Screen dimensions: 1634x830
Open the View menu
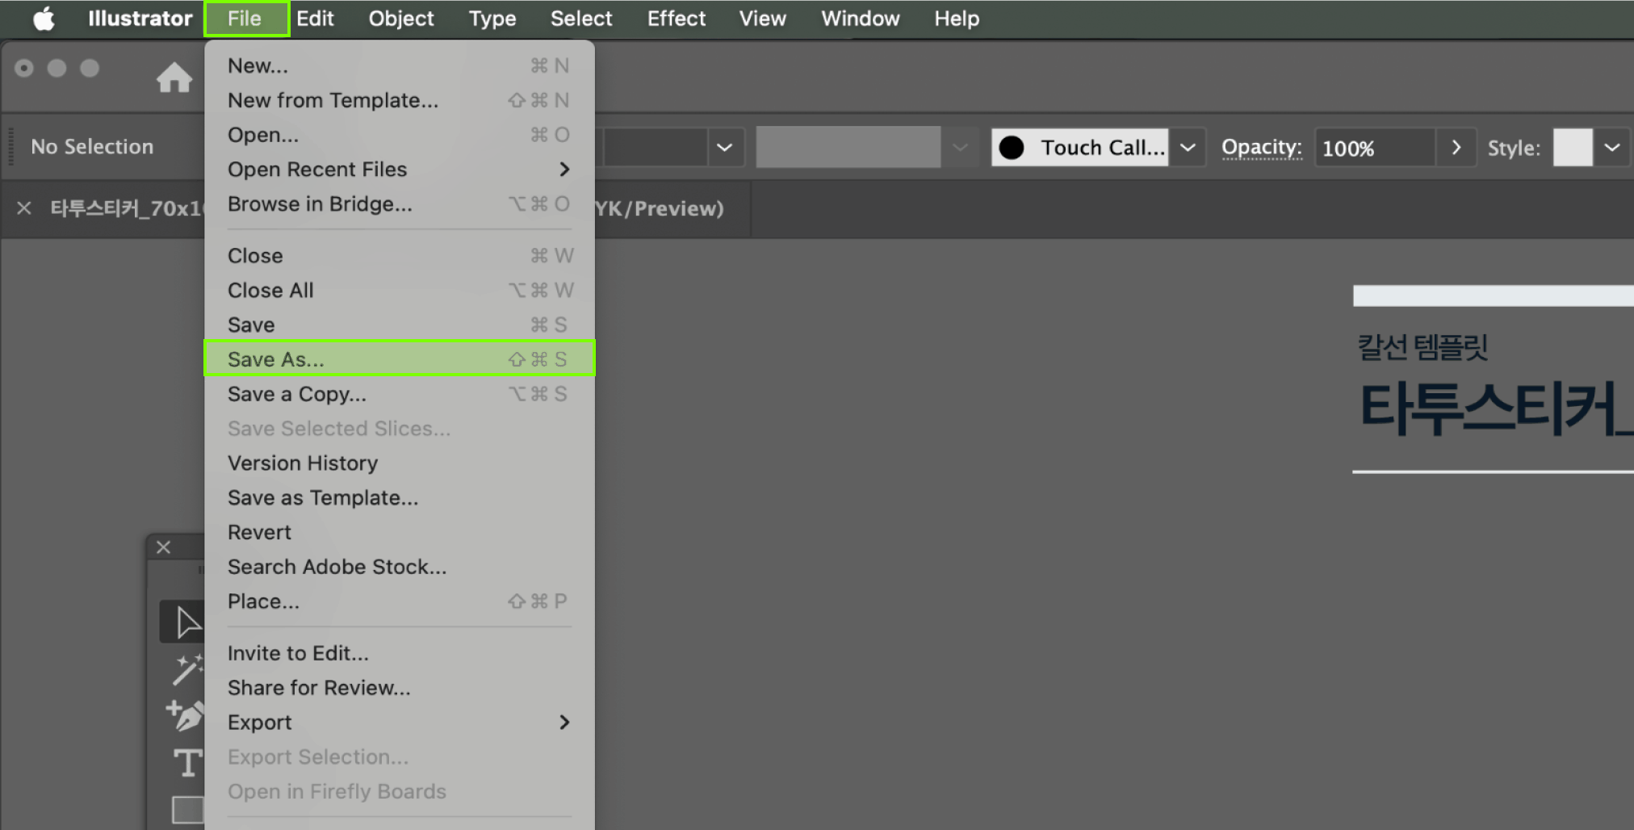pos(763,19)
